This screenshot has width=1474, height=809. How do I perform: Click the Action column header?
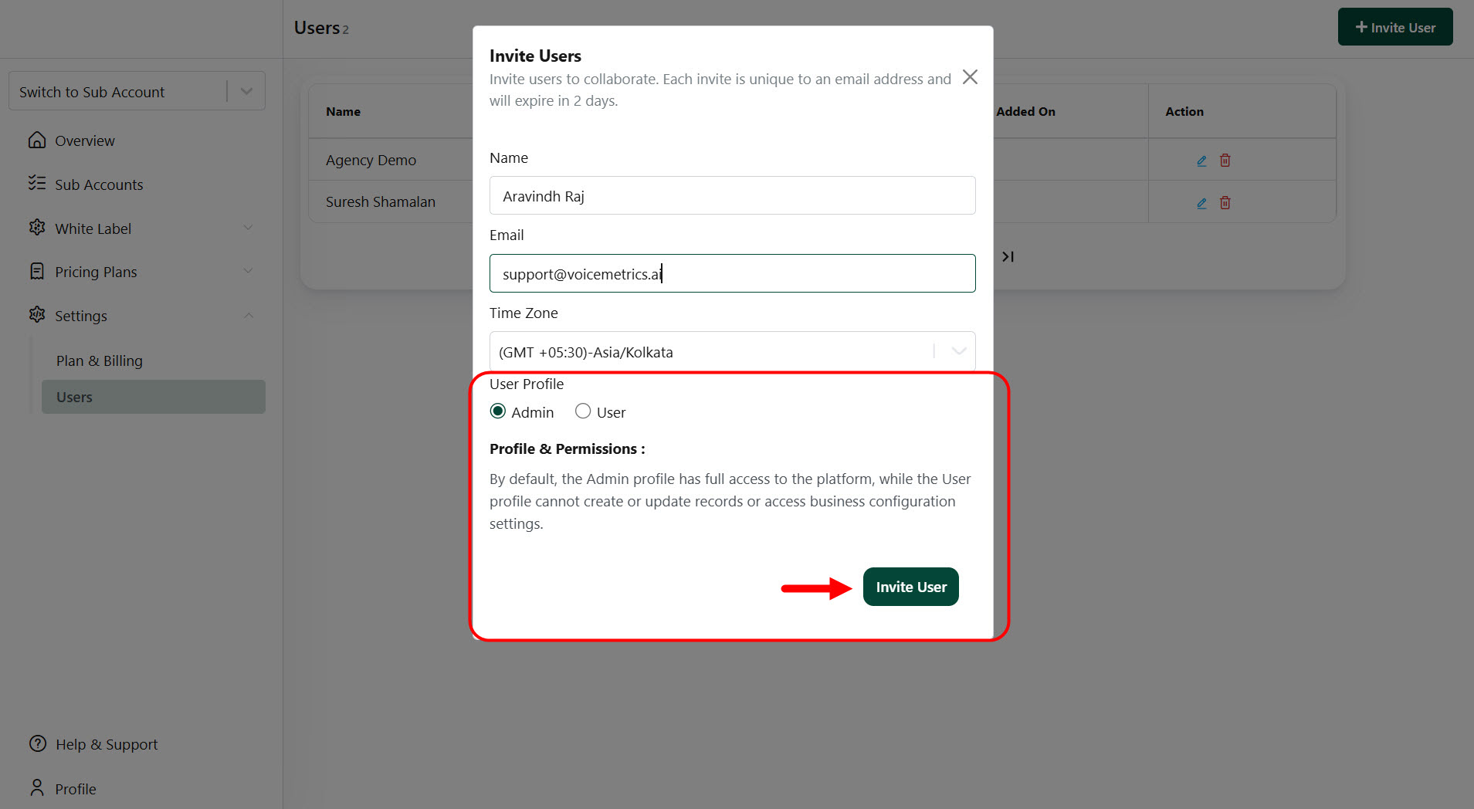[x=1184, y=111]
